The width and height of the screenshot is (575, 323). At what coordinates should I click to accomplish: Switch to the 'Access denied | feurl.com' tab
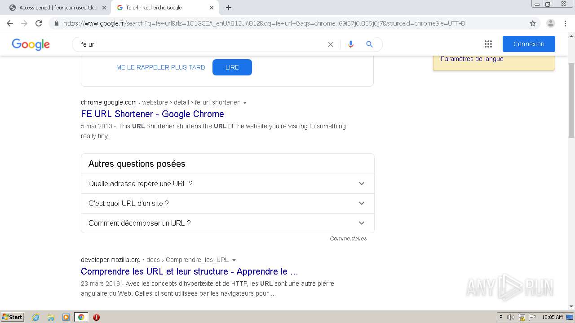pos(57,8)
